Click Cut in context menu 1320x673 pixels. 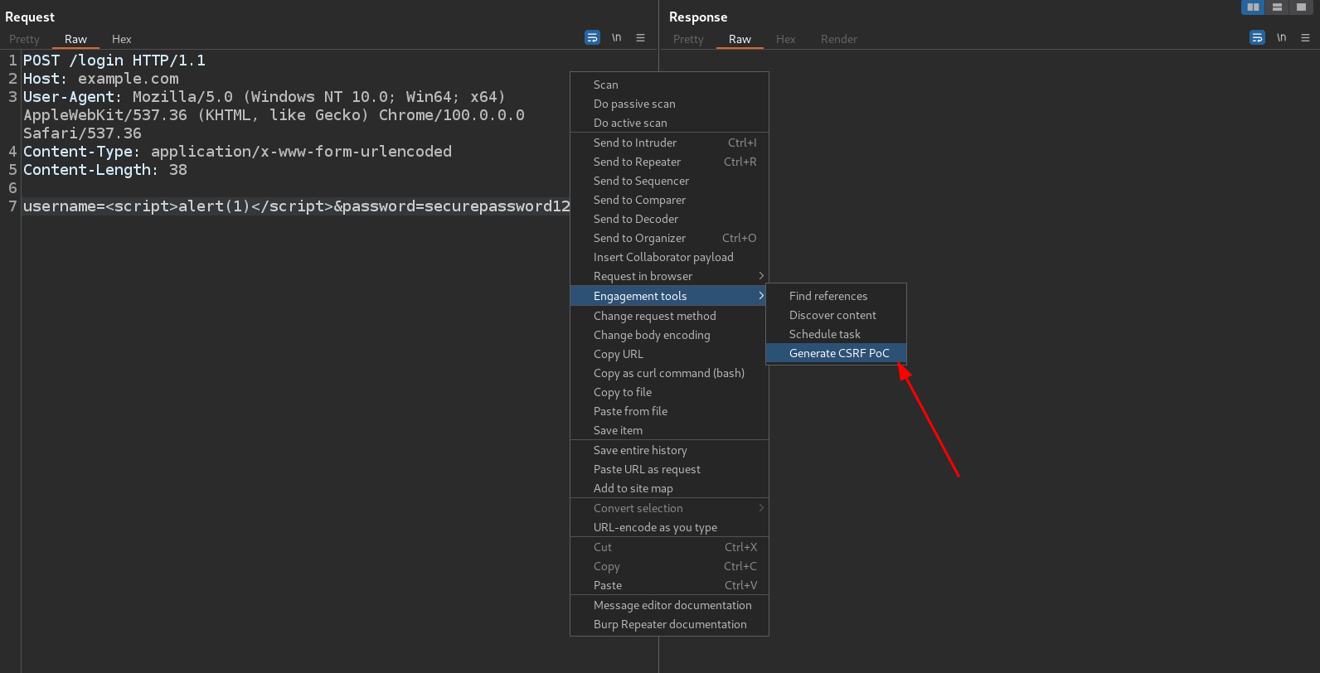pos(669,547)
